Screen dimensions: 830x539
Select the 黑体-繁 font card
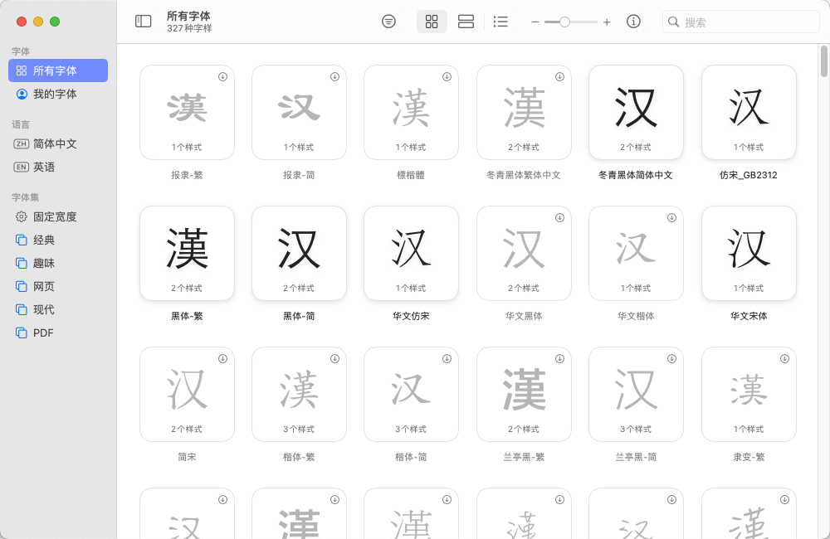[187, 253]
